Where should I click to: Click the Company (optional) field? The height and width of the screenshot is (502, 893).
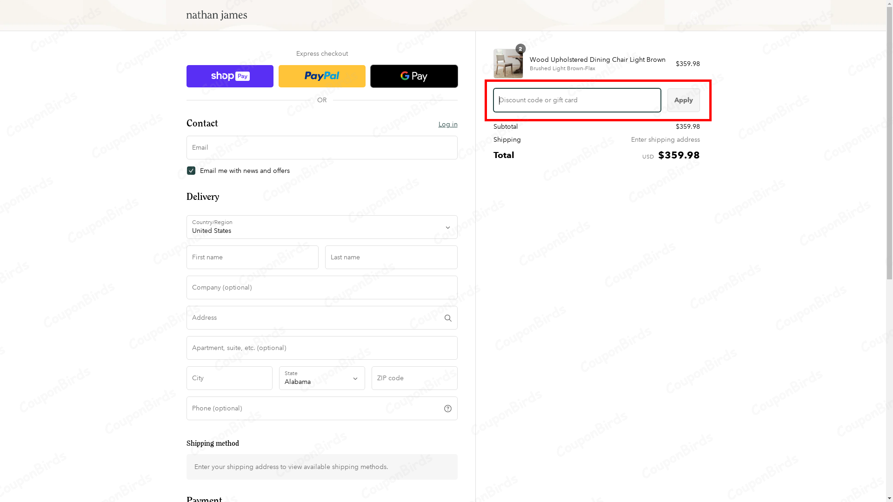pos(322,288)
